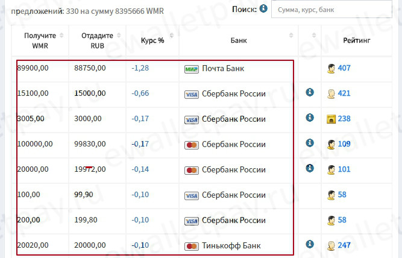This screenshot has width=402, height=258.
Task: Open rating link 421
Action: (344, 93)
